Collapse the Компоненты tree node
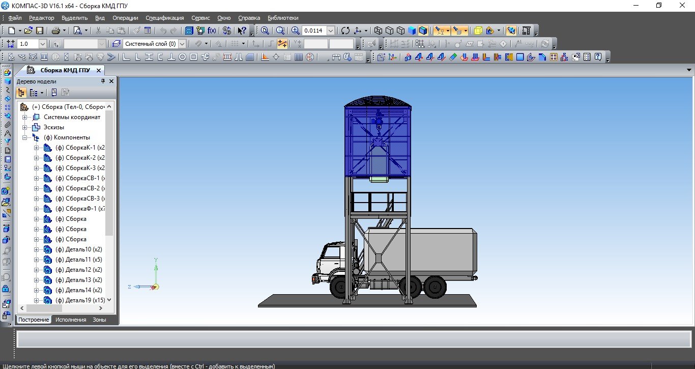Screen dimensions: 695x369 [x=24, y=137]
